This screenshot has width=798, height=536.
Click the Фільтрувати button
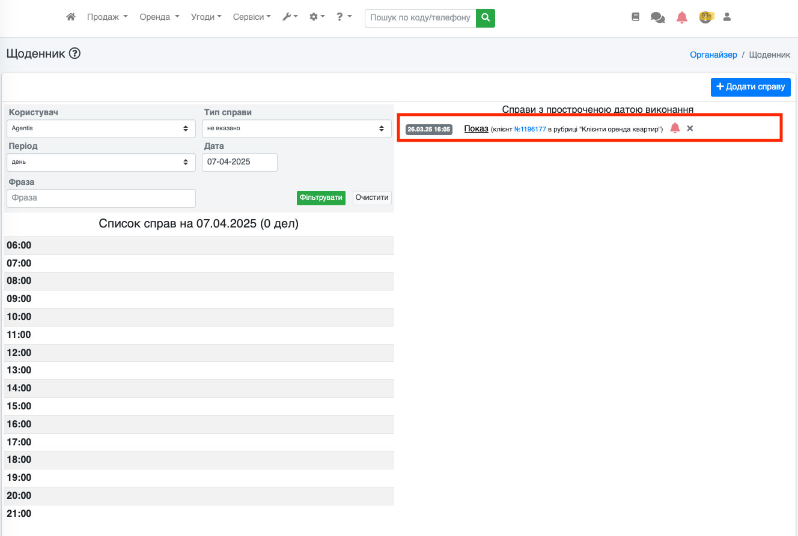321,197
